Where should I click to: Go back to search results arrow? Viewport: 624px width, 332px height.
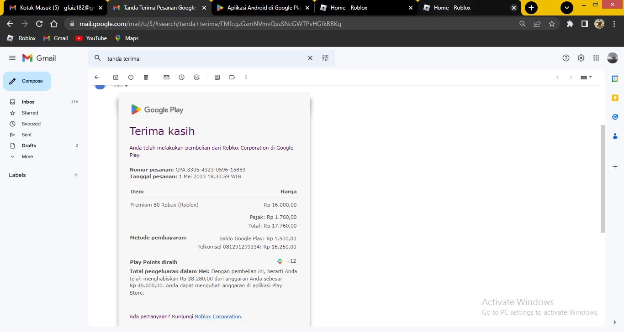(x=96, y=78)
